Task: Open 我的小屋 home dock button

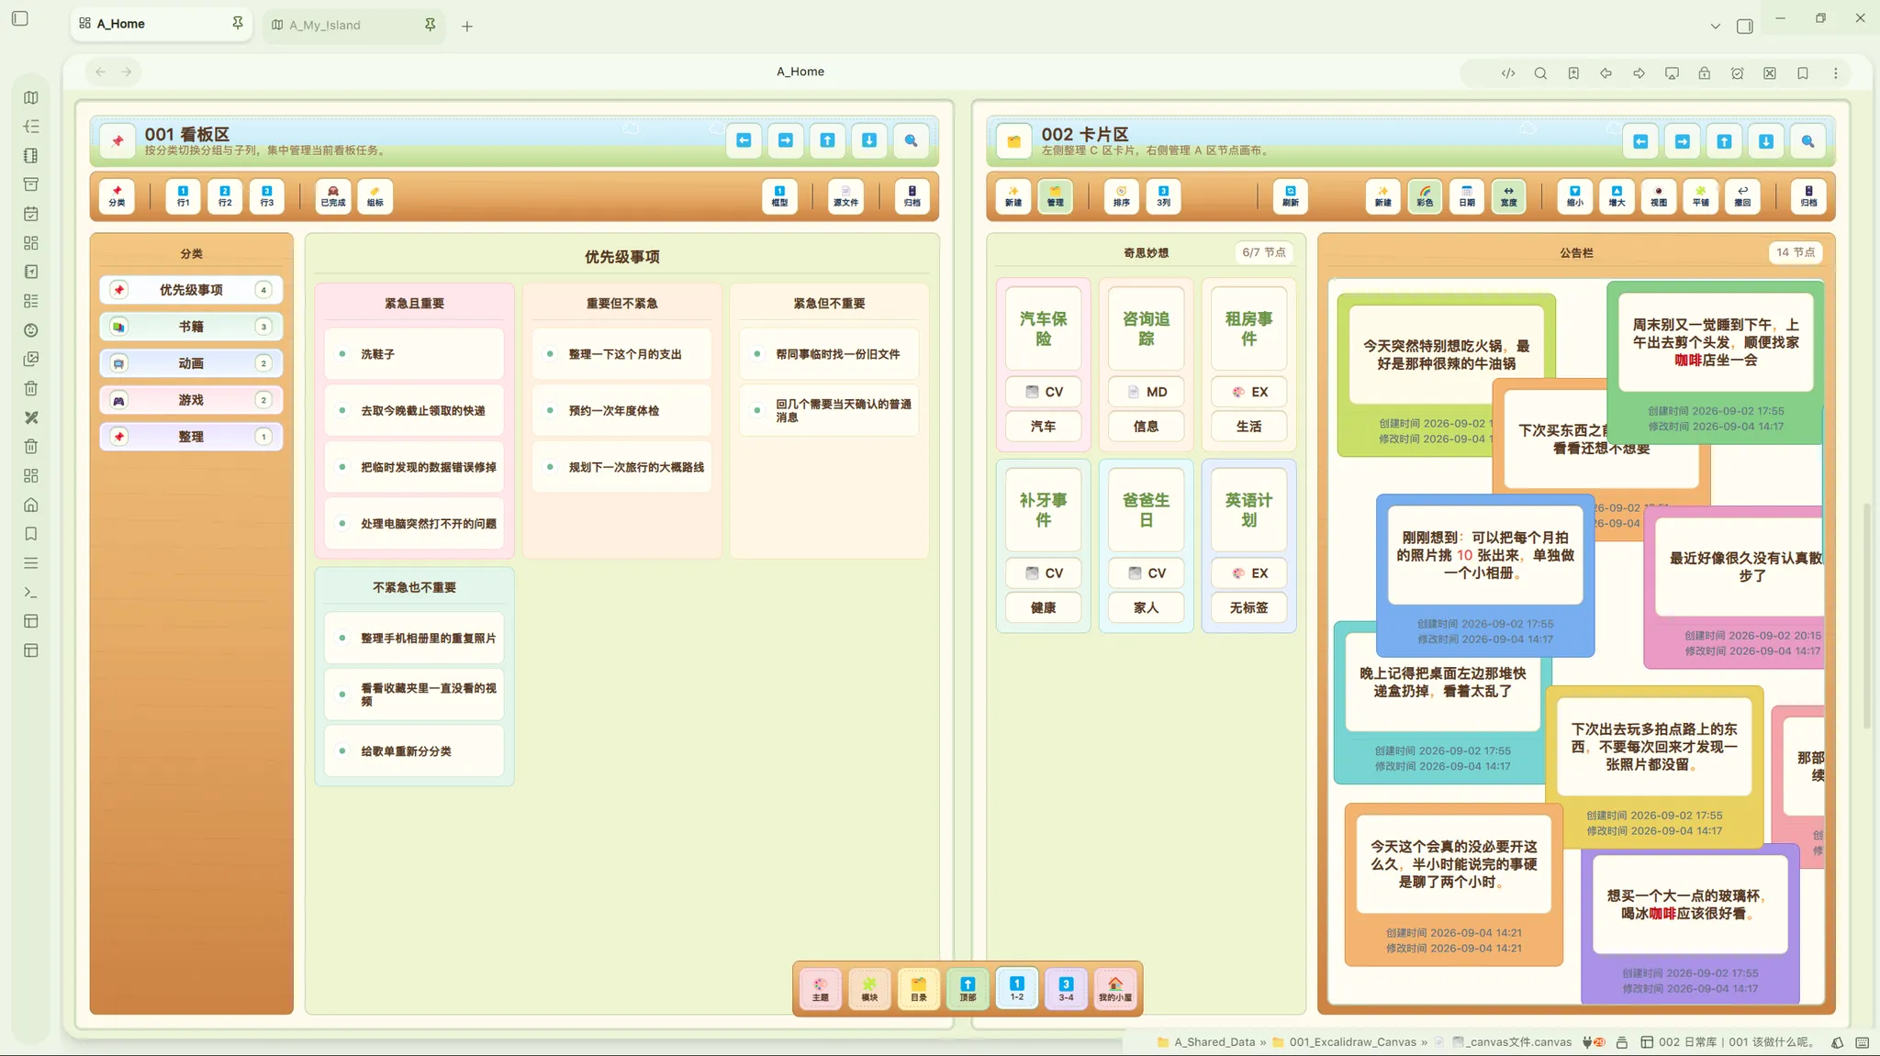Action: (1115, 989)
